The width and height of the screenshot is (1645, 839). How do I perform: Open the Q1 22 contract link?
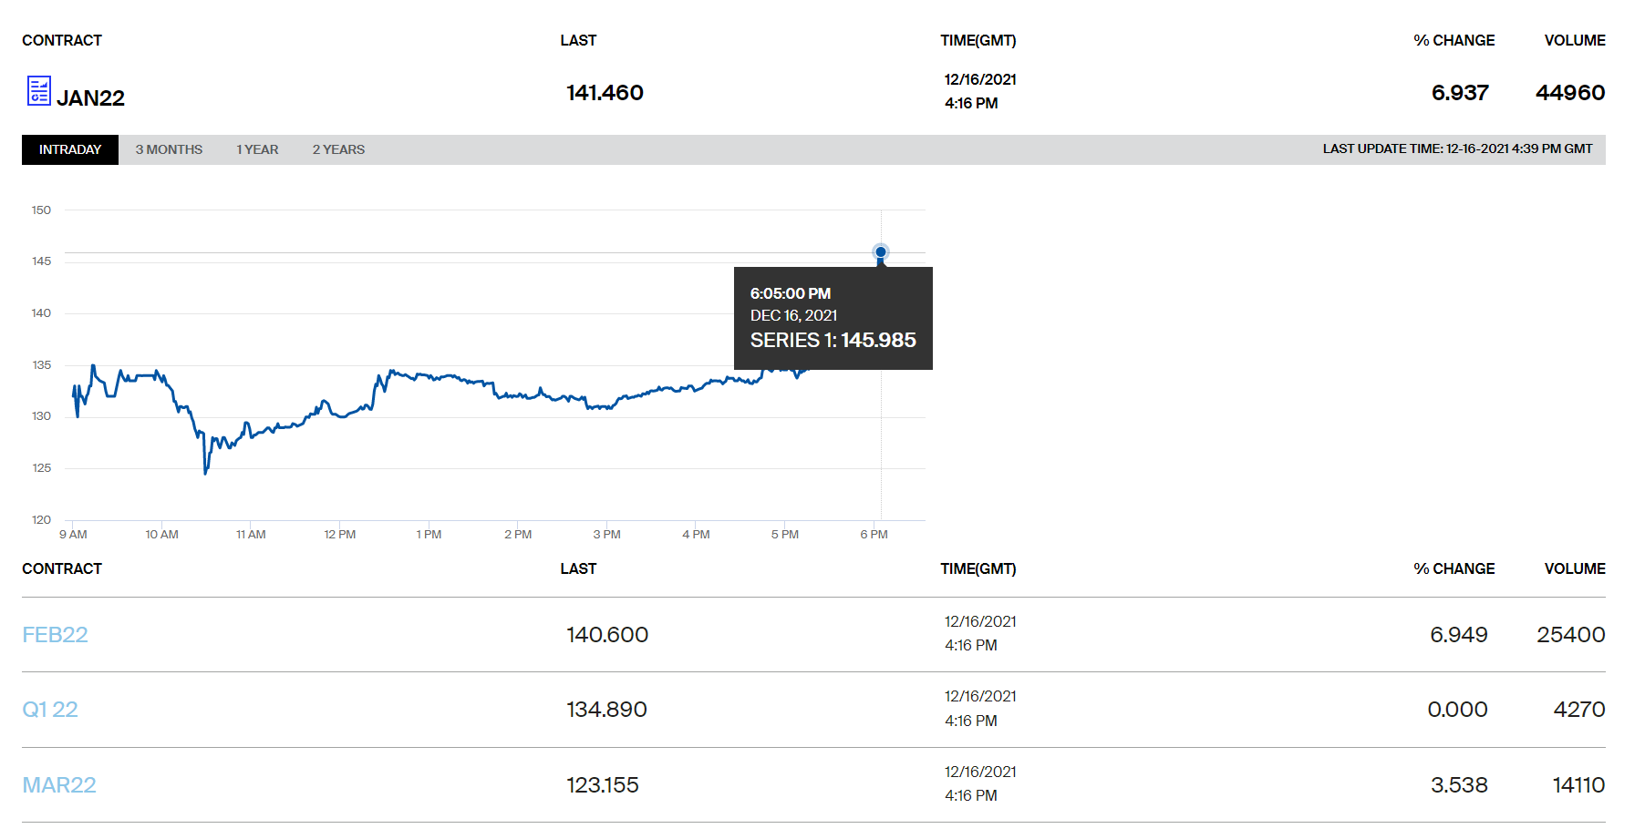point(50,710)
